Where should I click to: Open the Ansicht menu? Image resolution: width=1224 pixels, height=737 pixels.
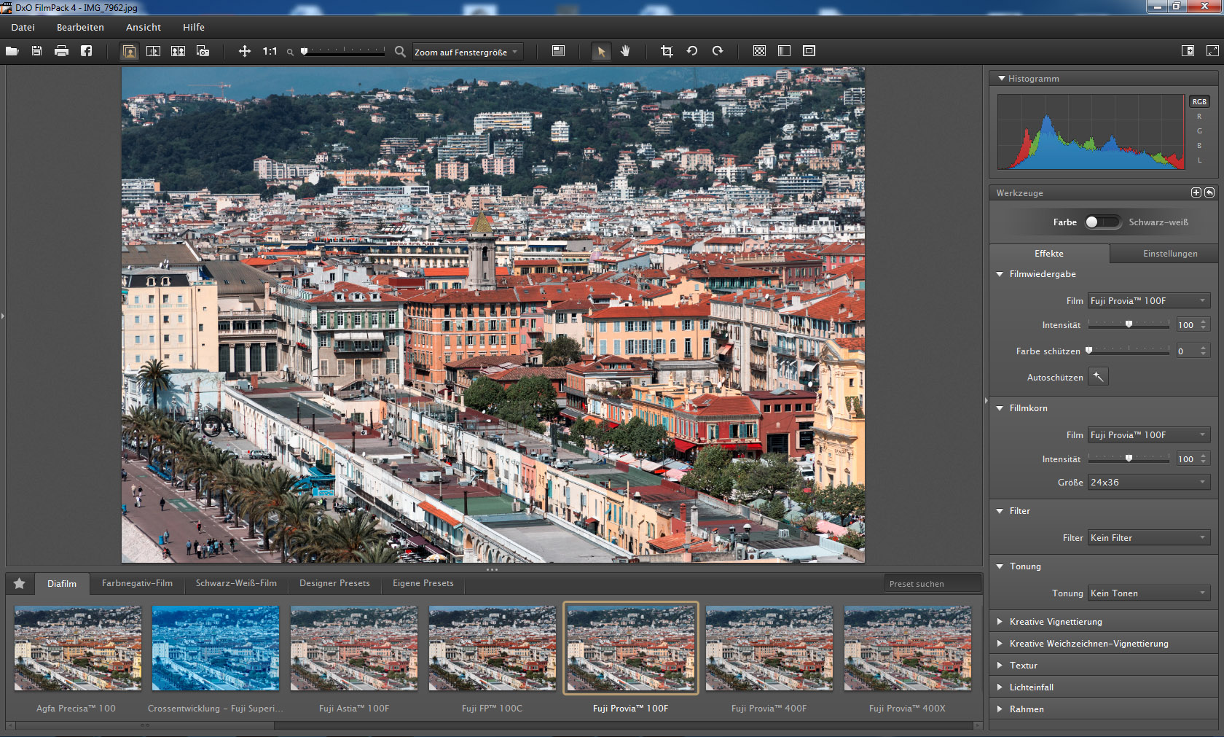(144, 27)
